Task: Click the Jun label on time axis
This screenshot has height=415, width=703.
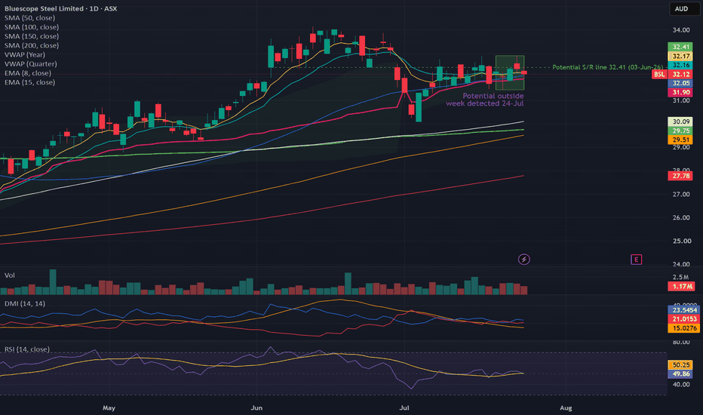Action: point(256,407)
